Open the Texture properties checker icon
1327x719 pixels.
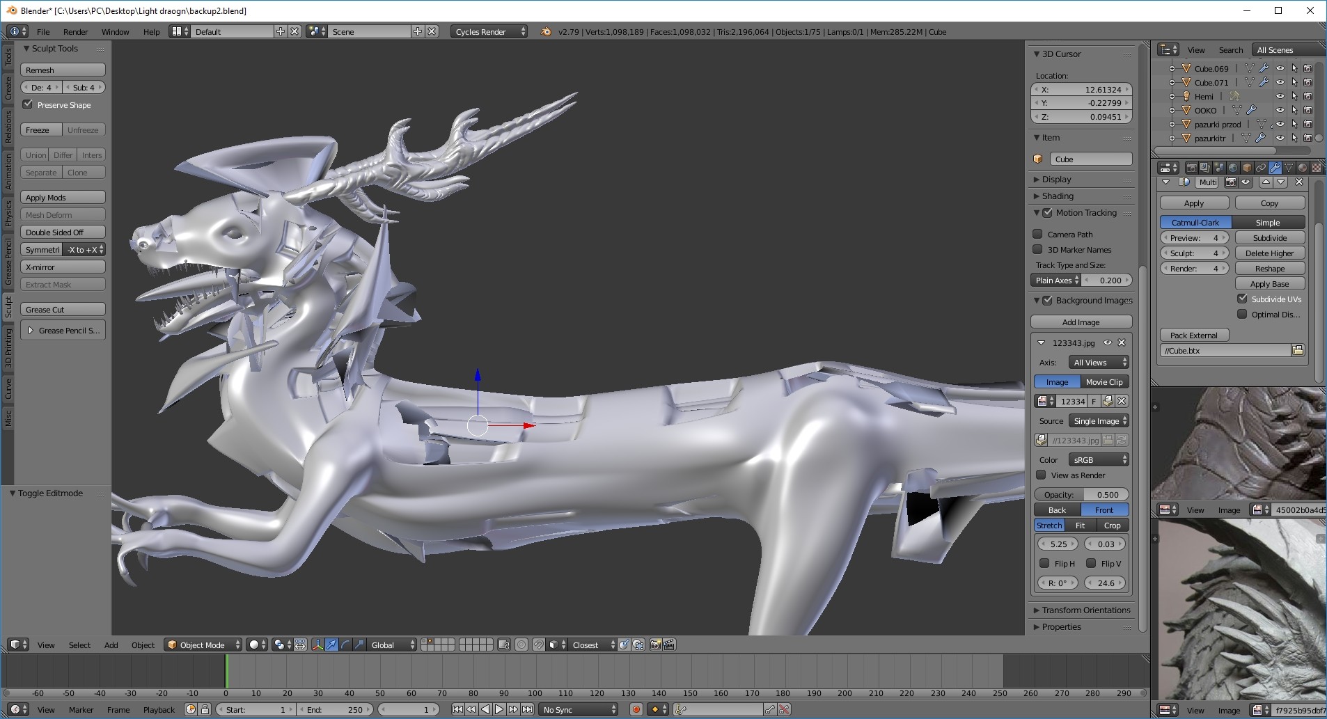[x=1317, y=168]
